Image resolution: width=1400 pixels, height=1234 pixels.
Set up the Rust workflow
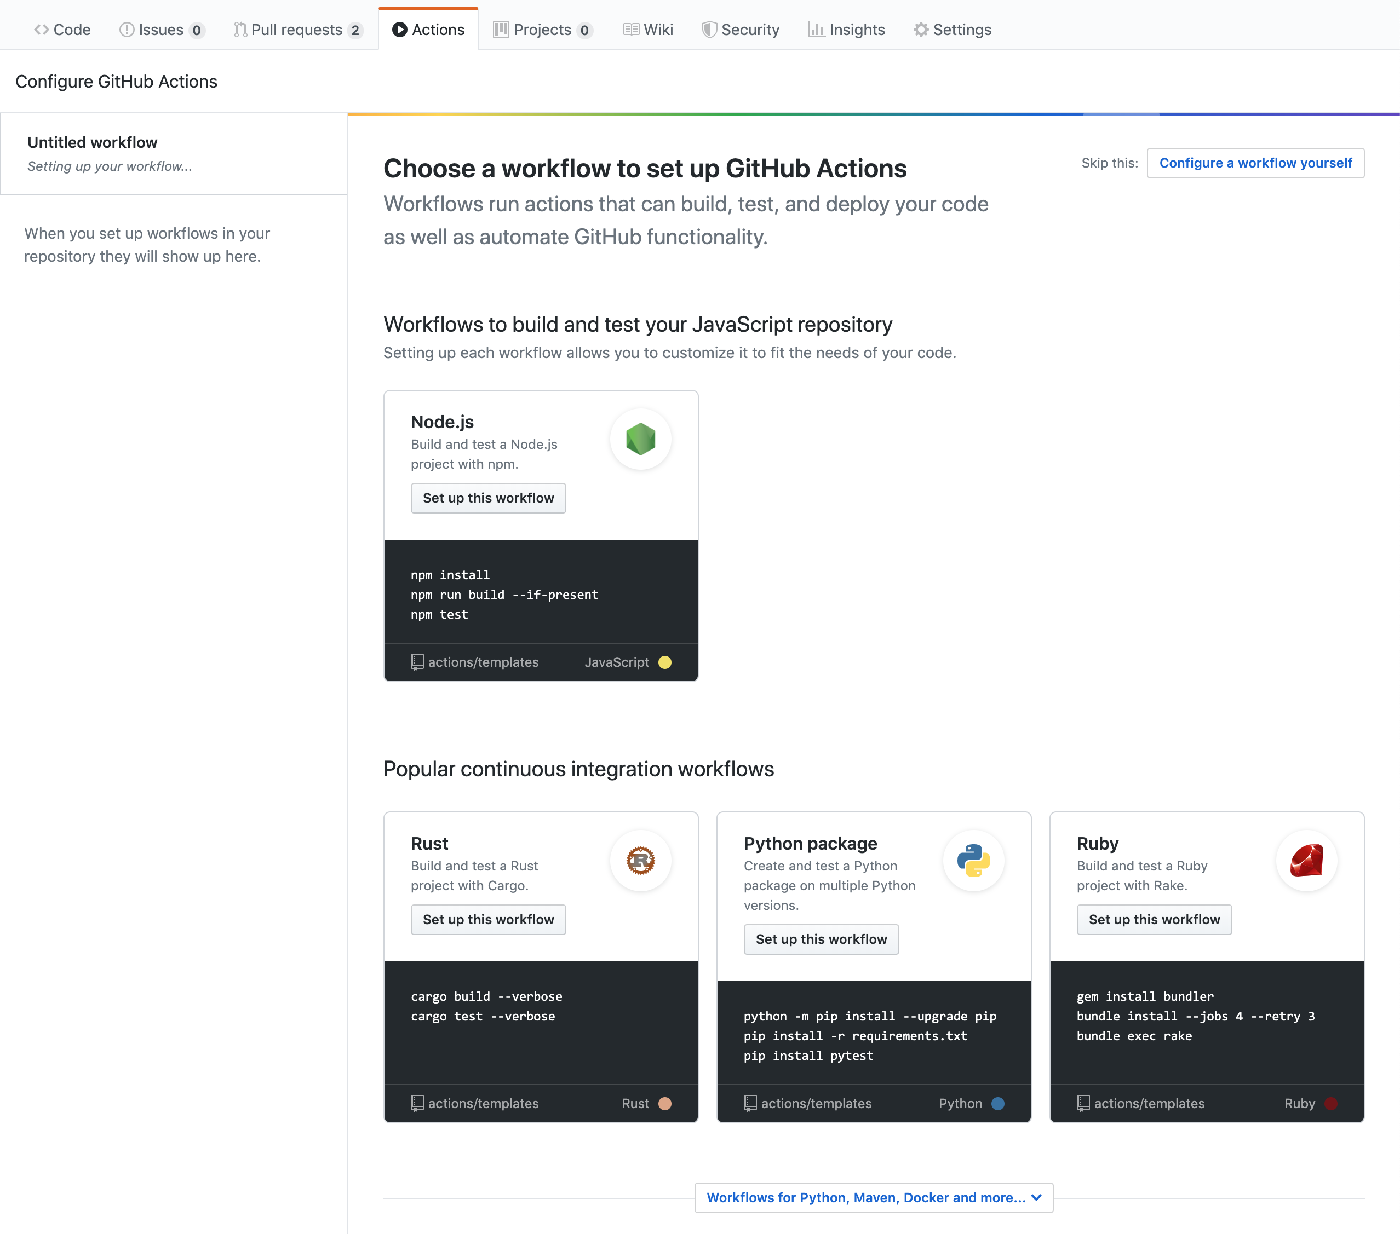point(487,920)
